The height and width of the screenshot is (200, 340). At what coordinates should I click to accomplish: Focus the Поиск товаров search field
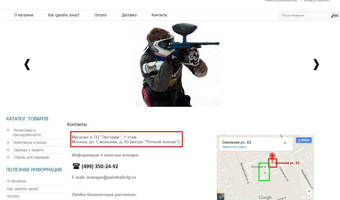[x=305, y=15]
